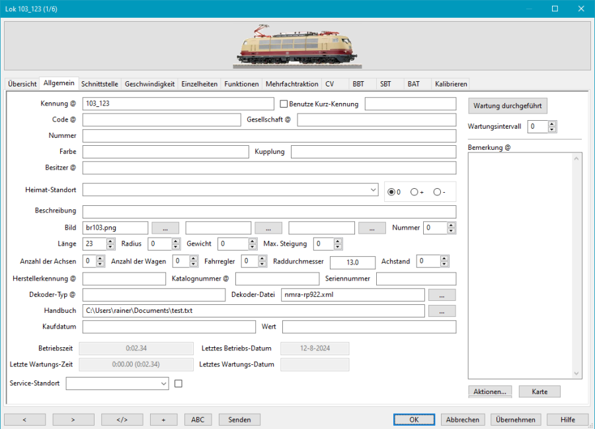The width and height of the screenshot is (595, 429).
Task: Expand the Heimat-Standort dropdown
Action: point(374,190)
